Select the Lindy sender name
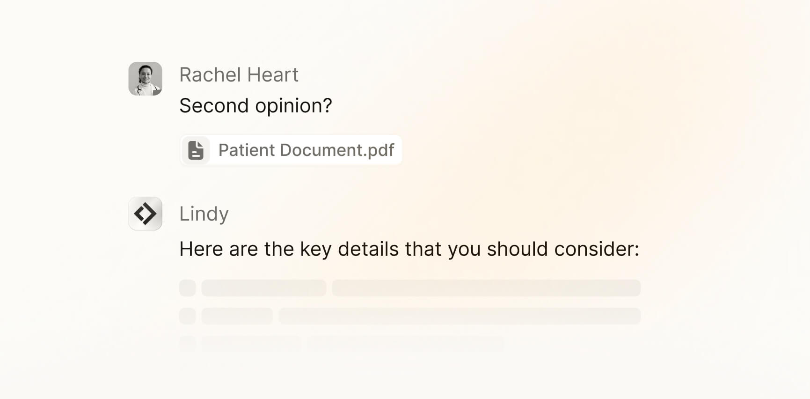The height and width of the screenshot is (399, 810). (204, 214)
